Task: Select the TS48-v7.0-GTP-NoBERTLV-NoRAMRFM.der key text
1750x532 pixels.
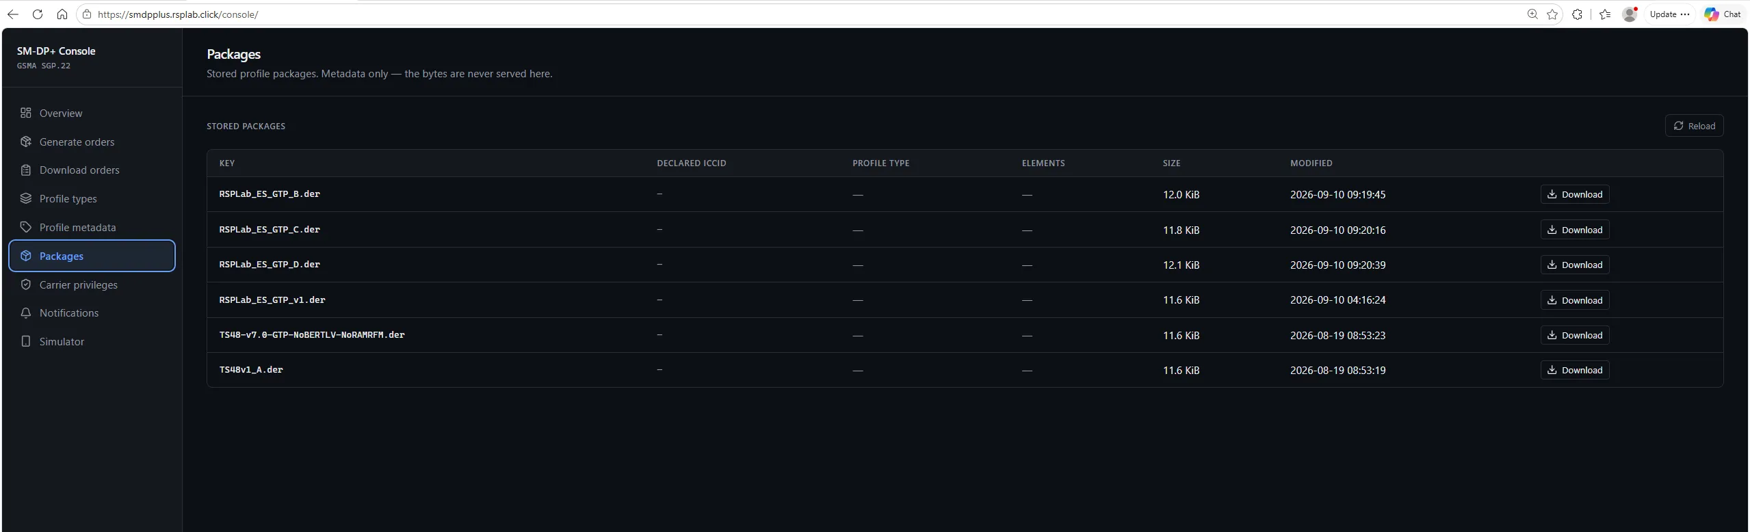Action: point(312,335)
